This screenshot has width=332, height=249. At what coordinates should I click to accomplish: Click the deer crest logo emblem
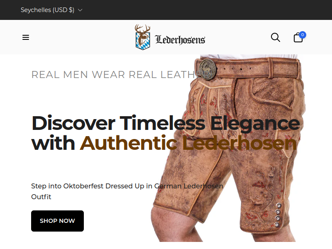point(143,37)
